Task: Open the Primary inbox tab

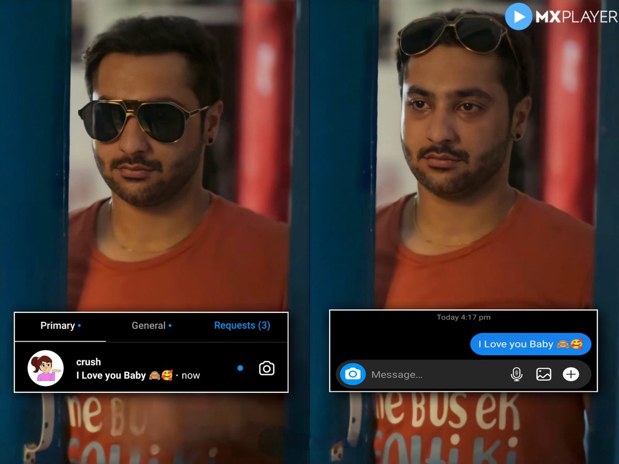Action: click(60, 326)
